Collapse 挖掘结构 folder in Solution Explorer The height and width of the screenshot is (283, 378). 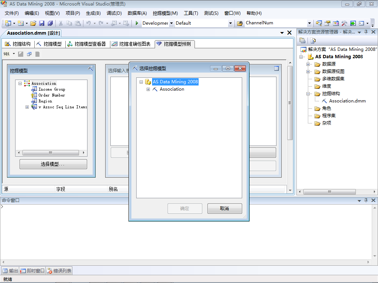click(x=308, y=94)
